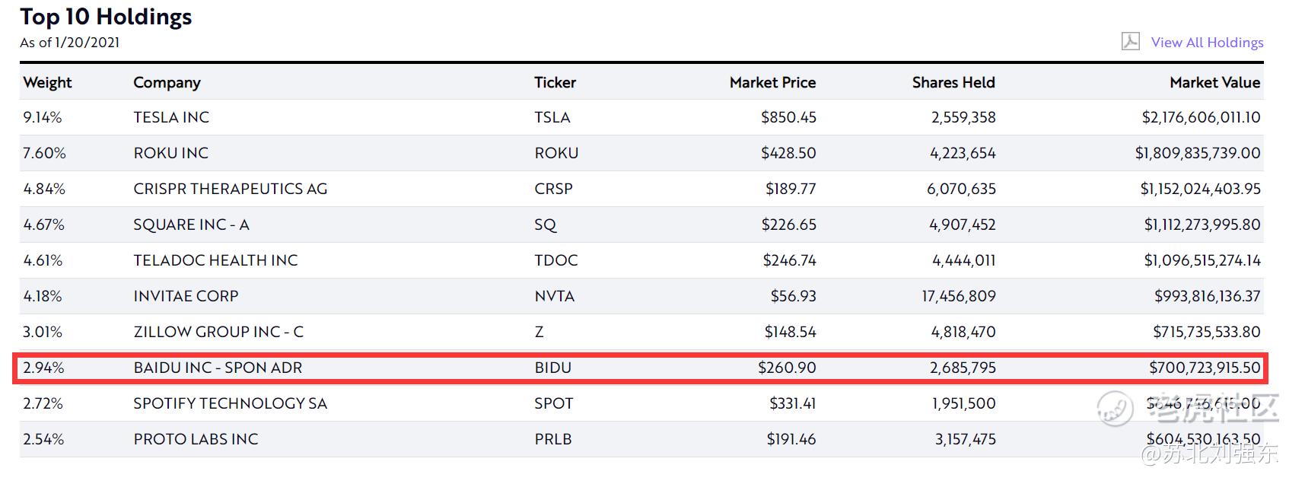
Task: Click the NVTA ticker symbol
Action: point(554,296)
